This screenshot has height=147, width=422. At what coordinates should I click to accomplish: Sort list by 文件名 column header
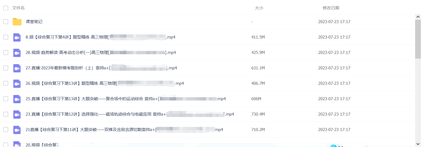point(18,8)
